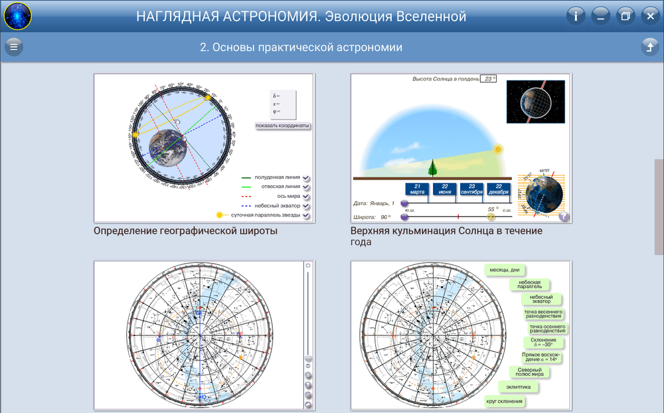Viewport: 664px width, 413px height.
Task: Select the pencil tool under the chart slider
Action: click(307, 394)
